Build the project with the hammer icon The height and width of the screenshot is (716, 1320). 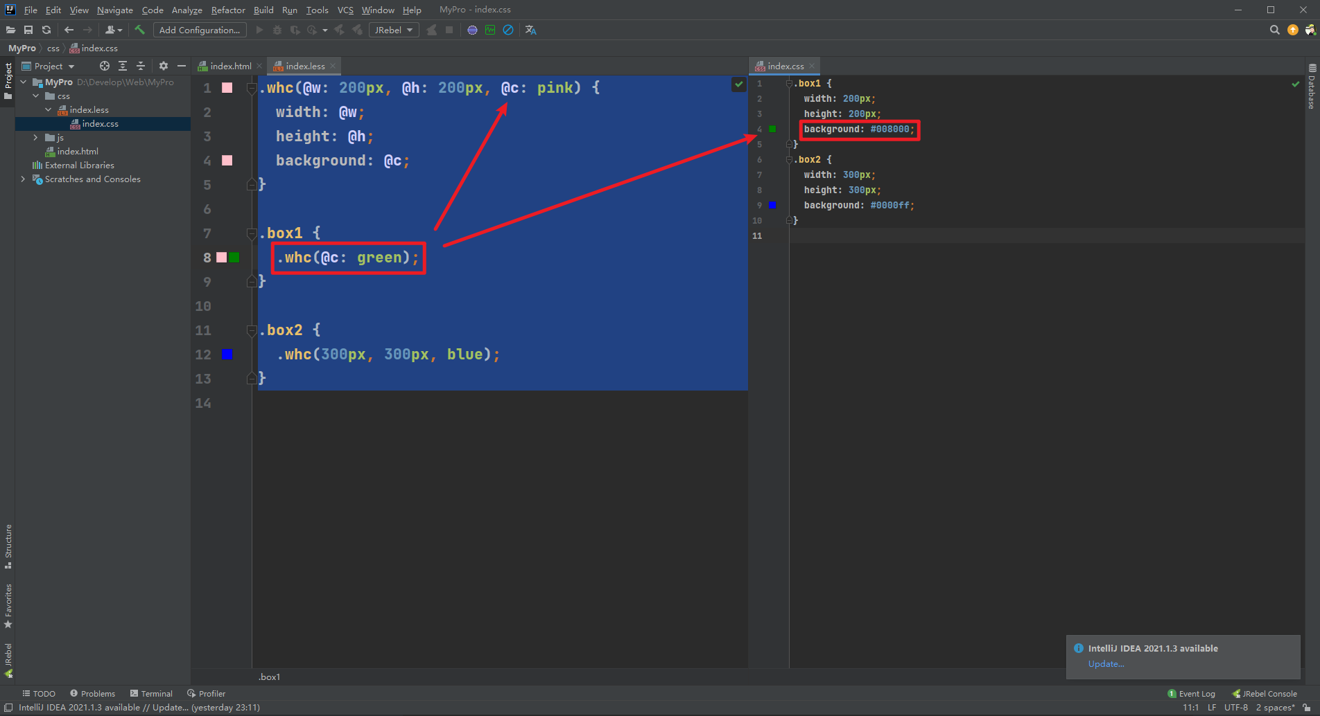[x=139, y=30]
